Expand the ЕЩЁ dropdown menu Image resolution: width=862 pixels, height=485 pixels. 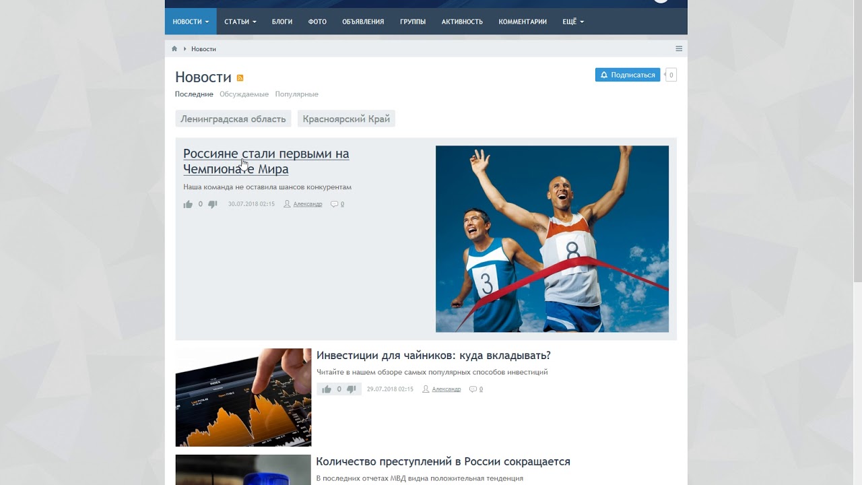point(573,22)
